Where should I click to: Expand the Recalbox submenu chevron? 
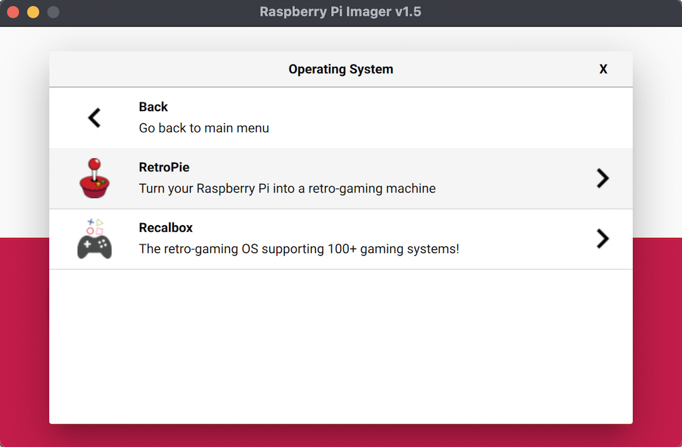(x=602, y=238)
